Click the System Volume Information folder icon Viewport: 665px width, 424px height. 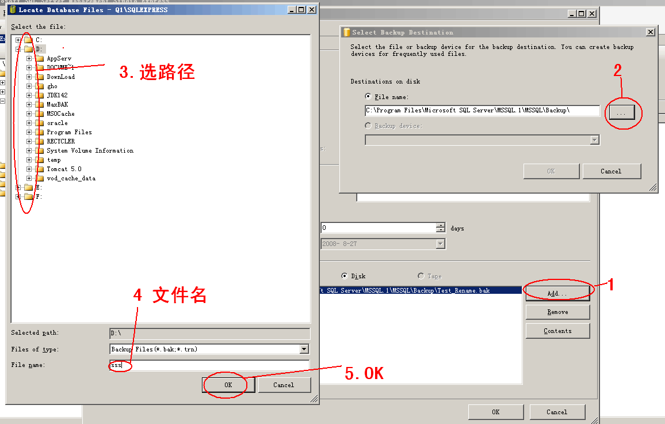coord(40,151)
